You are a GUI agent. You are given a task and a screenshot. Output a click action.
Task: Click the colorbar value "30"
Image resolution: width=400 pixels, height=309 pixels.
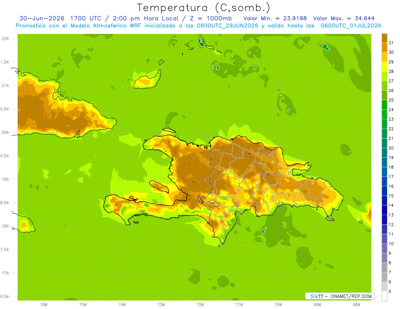click(391, 52)
